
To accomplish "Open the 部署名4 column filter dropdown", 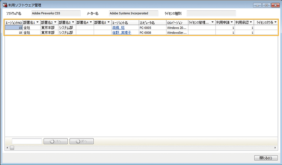I will click(91, 22).
